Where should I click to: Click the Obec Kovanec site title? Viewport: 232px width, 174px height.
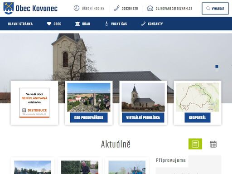click(37, 9)
